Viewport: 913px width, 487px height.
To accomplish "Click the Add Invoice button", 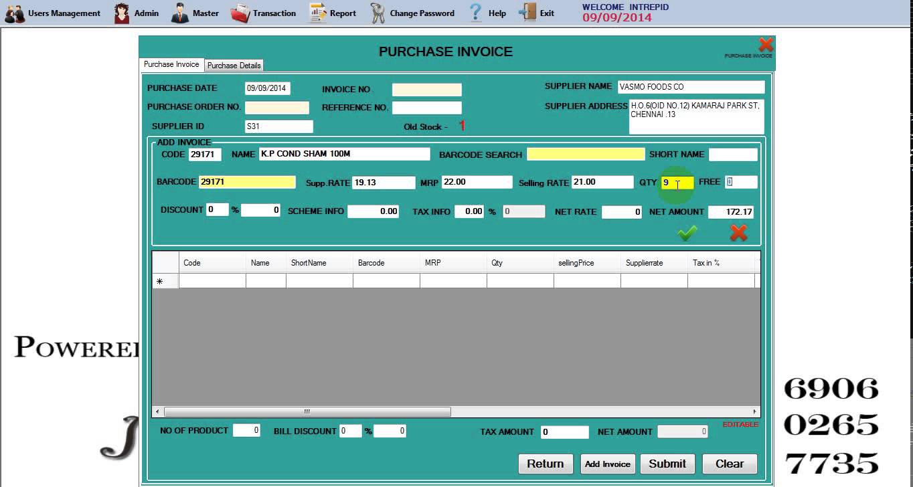I will 607,464.
